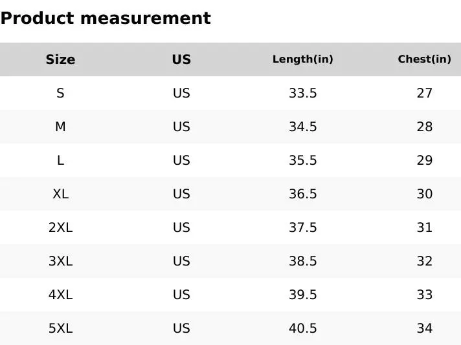Click the Product measurement heading
Screen dimensions: 461x345
tap(106, 18)
